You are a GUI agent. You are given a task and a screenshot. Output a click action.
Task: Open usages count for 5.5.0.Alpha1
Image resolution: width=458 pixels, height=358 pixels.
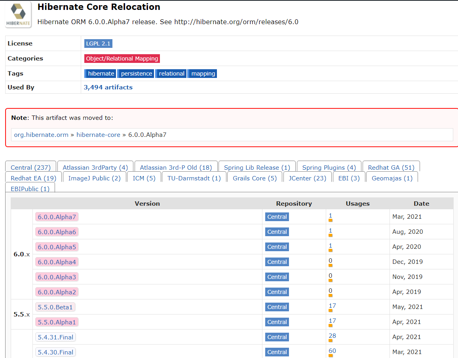(332, 321)
